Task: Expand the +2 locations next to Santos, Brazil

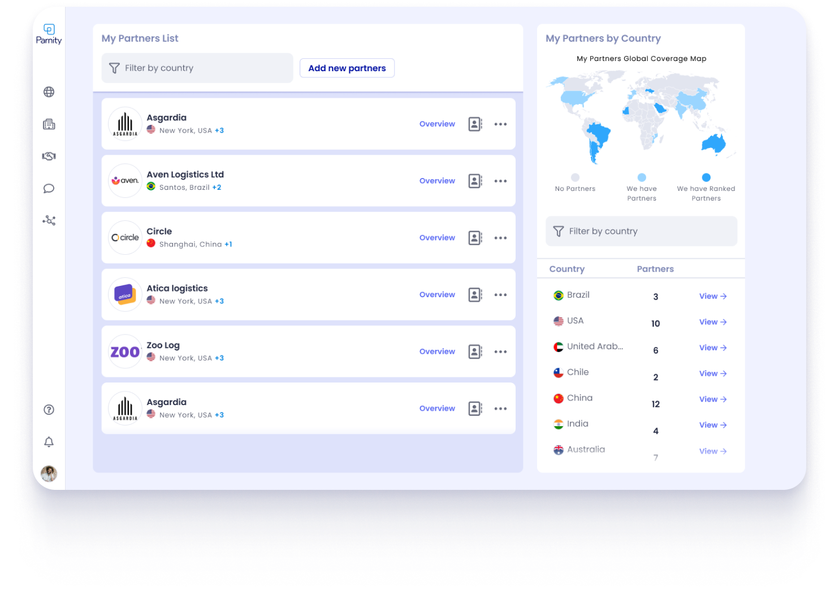Action: (x=217, y=187)
